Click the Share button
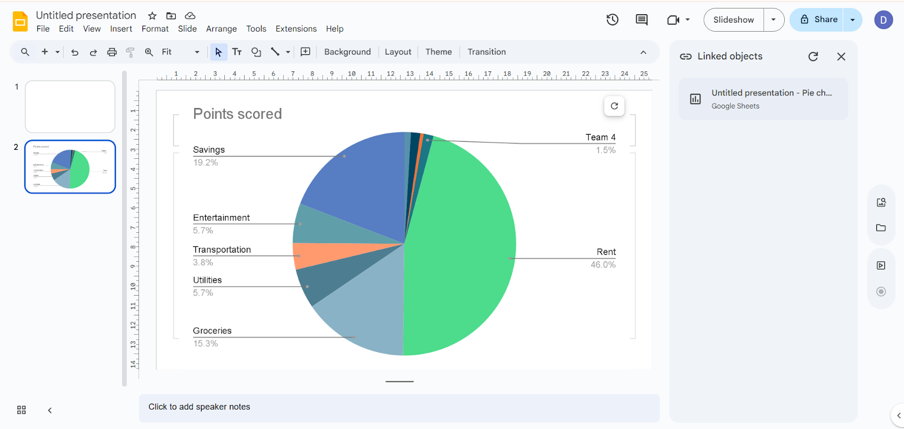This screenshot has width=904, height=429. [816, 20]
